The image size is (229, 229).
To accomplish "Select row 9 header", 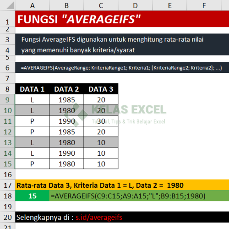I will pyautogui.click(x=7, y=99).
